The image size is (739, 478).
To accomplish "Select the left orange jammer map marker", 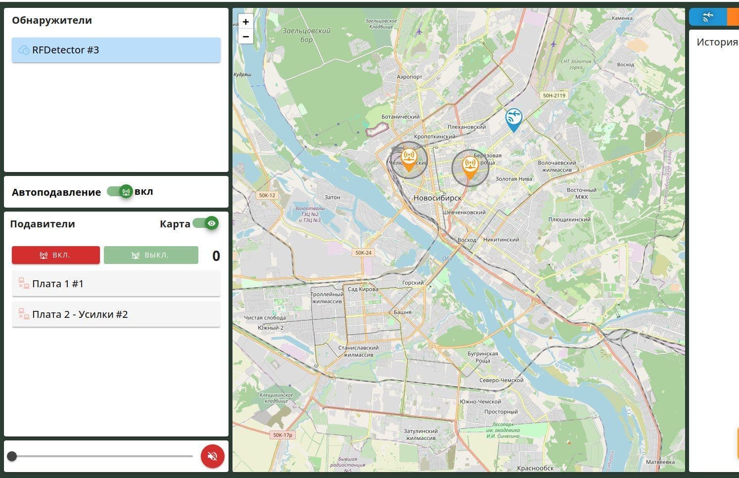I will (x=409, y=160).
